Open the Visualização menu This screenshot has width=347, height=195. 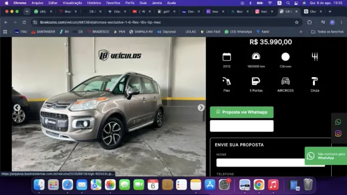point(72,3)
